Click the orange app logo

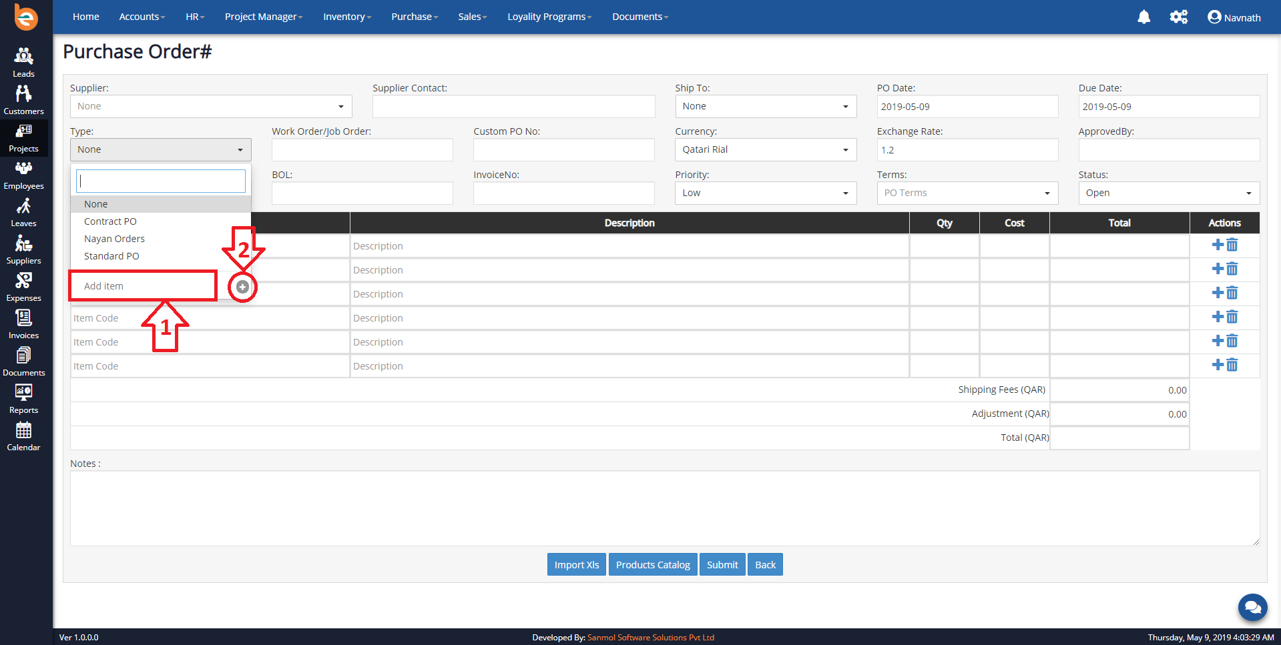(x=26, y=17)
